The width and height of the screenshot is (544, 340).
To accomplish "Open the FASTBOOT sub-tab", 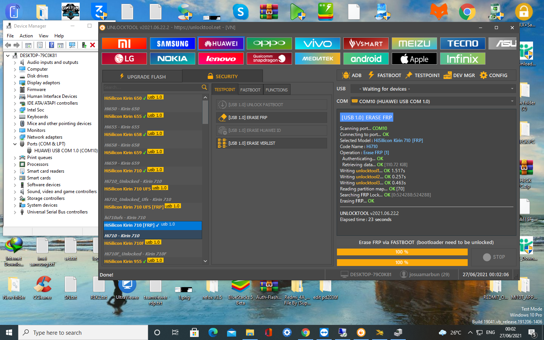I will [250, 90].
